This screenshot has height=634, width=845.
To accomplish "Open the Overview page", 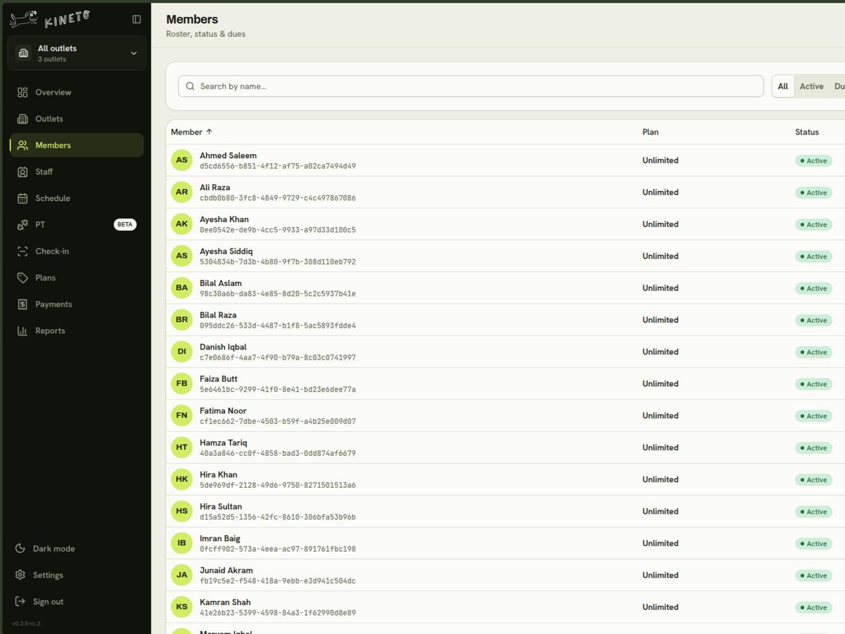I will (77, 92).
